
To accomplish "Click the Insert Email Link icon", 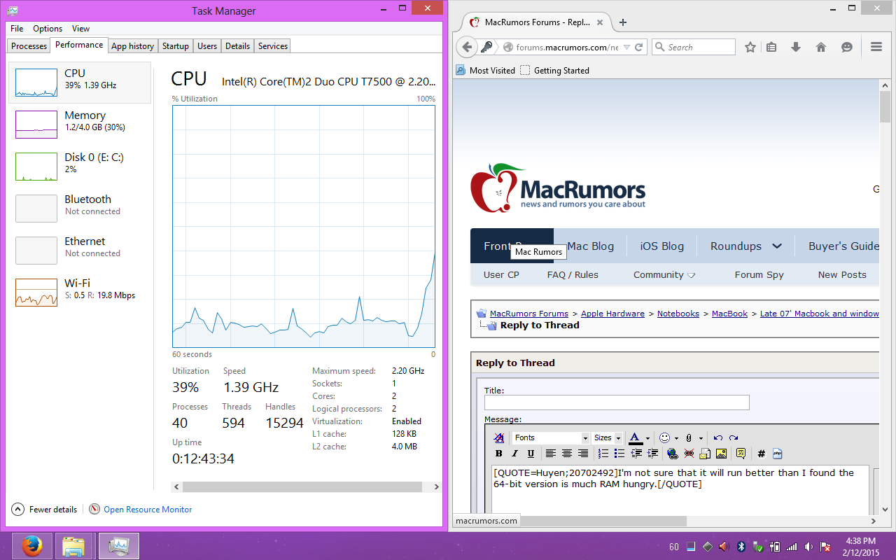I will click(x=705, y=454).
